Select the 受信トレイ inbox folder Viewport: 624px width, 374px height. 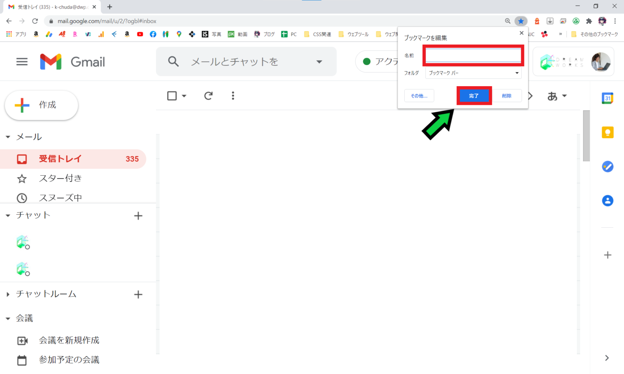(x=60, y=159)
